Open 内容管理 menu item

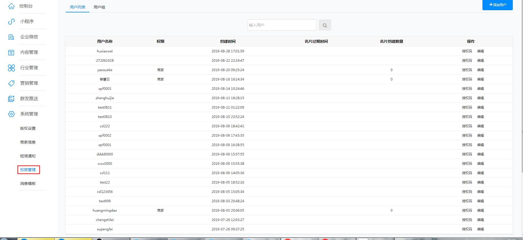click(29, 52)
